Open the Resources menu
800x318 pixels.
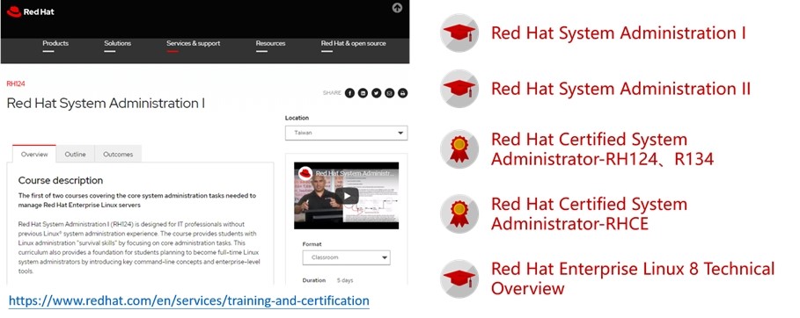[x=270, y=43]
